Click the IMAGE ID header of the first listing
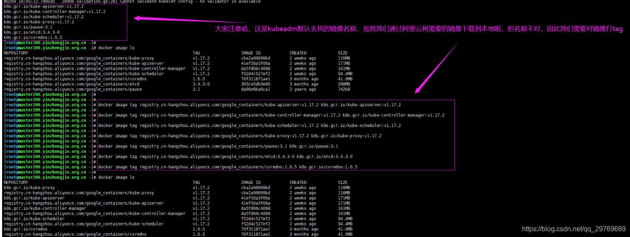This screenshot has width=630, height=237. [251, 53]
